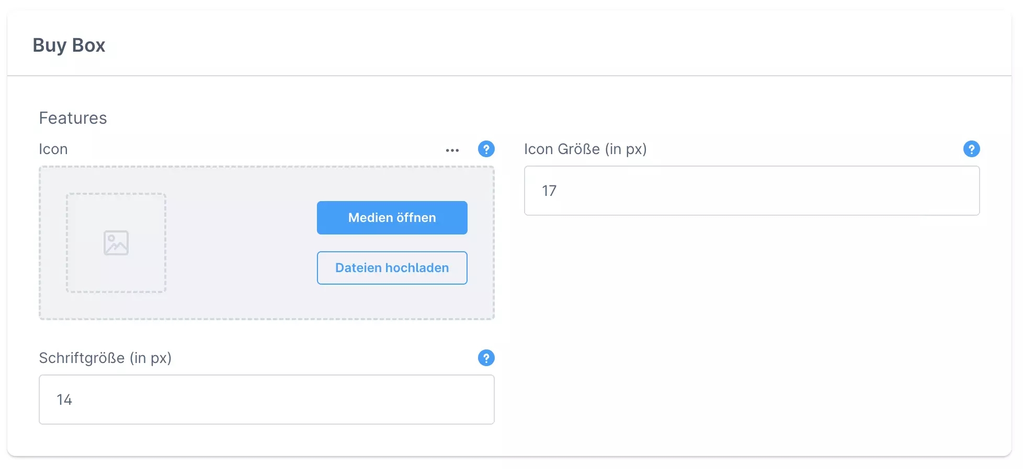Click the value 17 in icon size field

549,191
